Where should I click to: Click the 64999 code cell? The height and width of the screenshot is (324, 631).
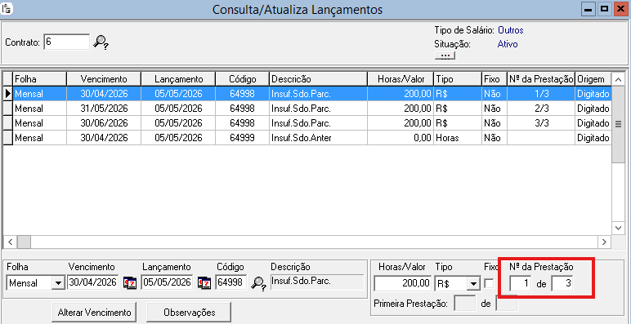[242, 137]
